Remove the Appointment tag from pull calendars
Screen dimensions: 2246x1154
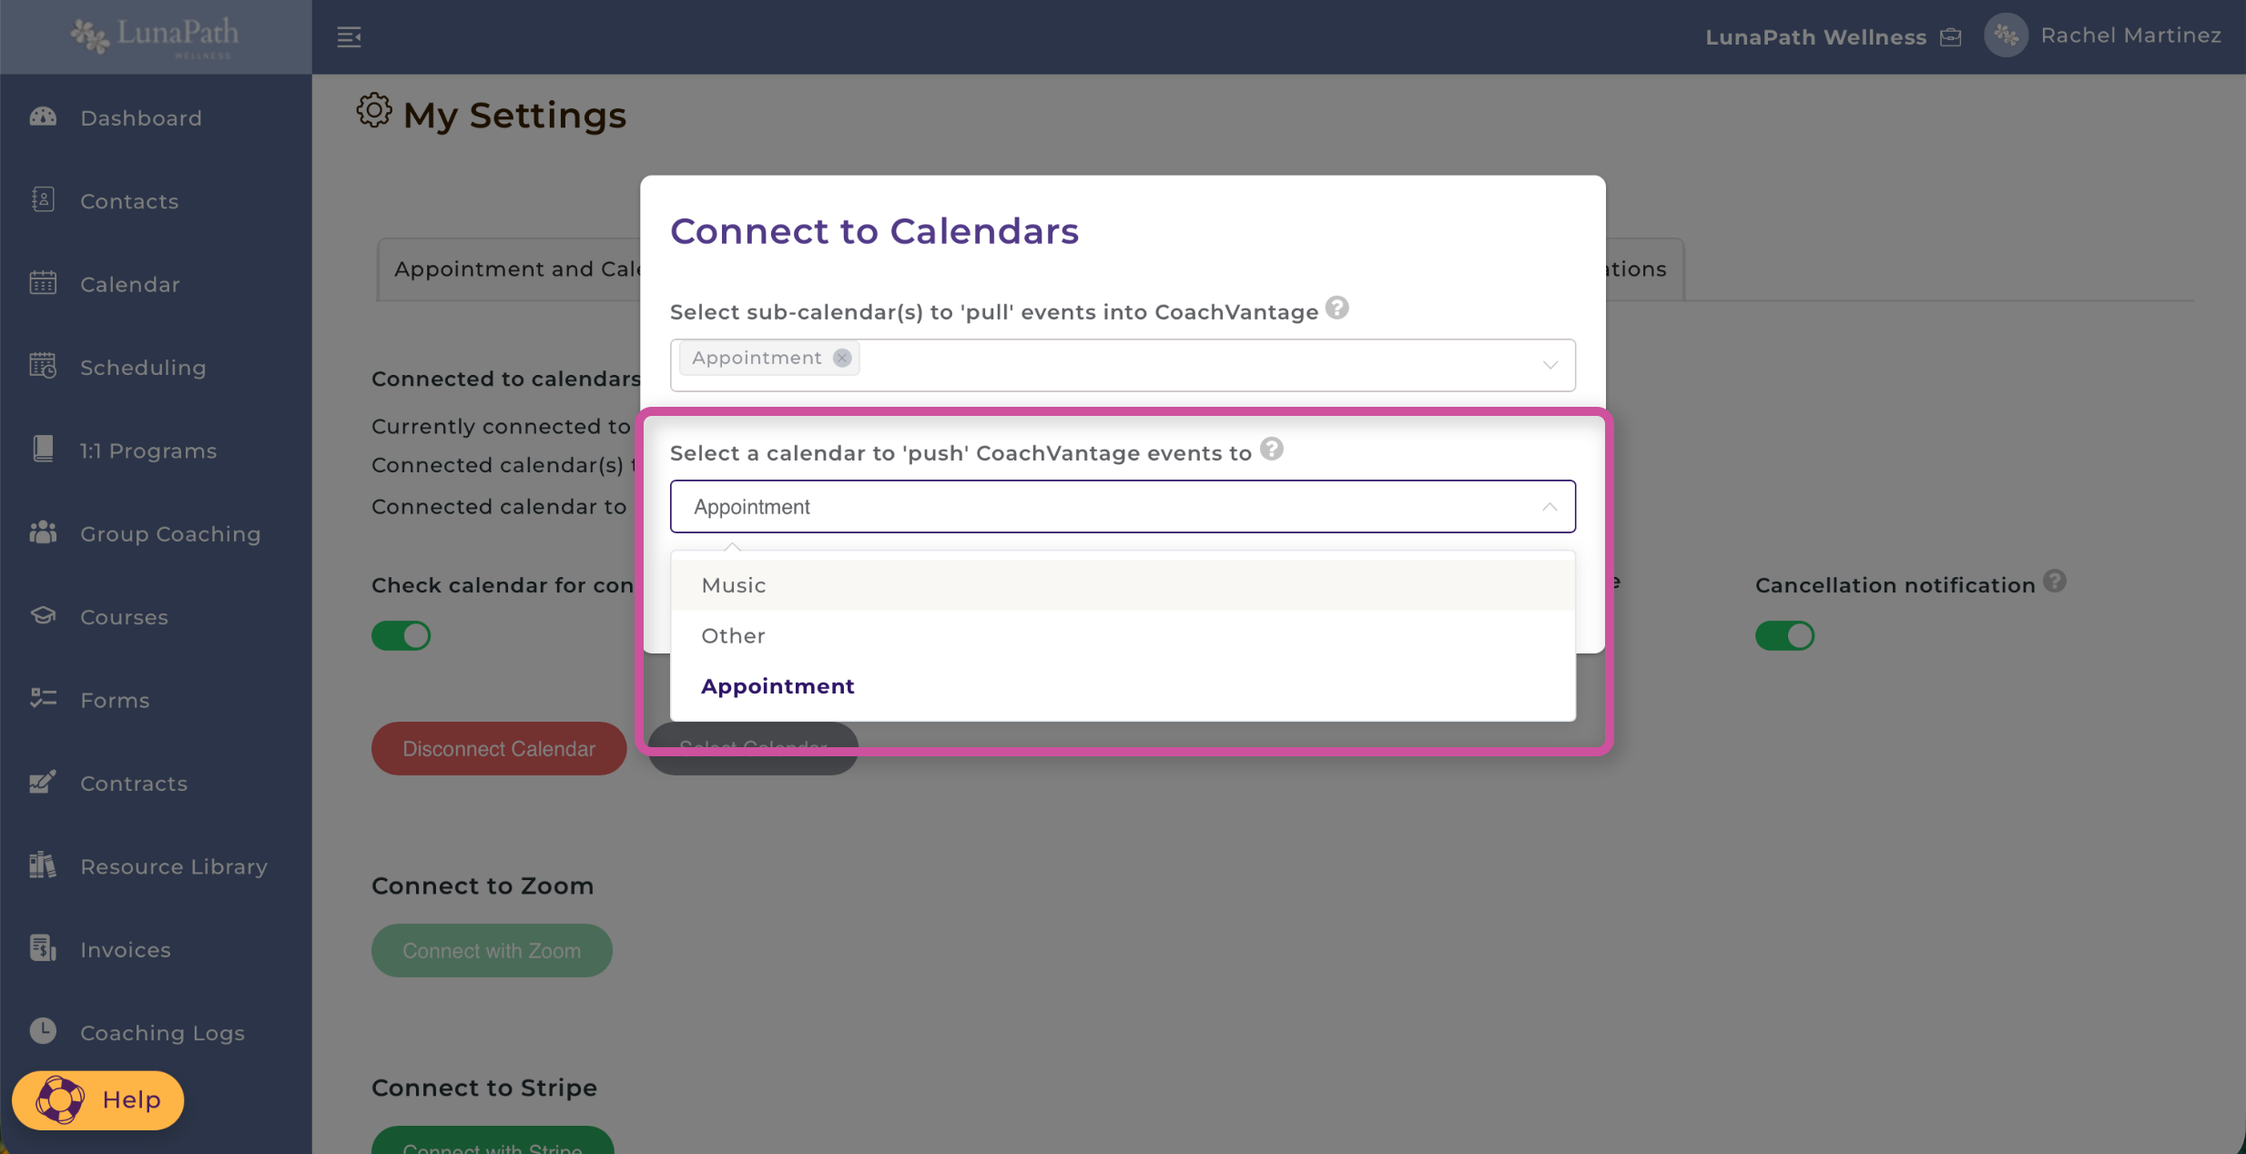(842, 358)
